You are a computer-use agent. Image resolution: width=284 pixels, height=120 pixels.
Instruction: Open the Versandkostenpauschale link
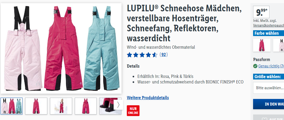(269, 26)
